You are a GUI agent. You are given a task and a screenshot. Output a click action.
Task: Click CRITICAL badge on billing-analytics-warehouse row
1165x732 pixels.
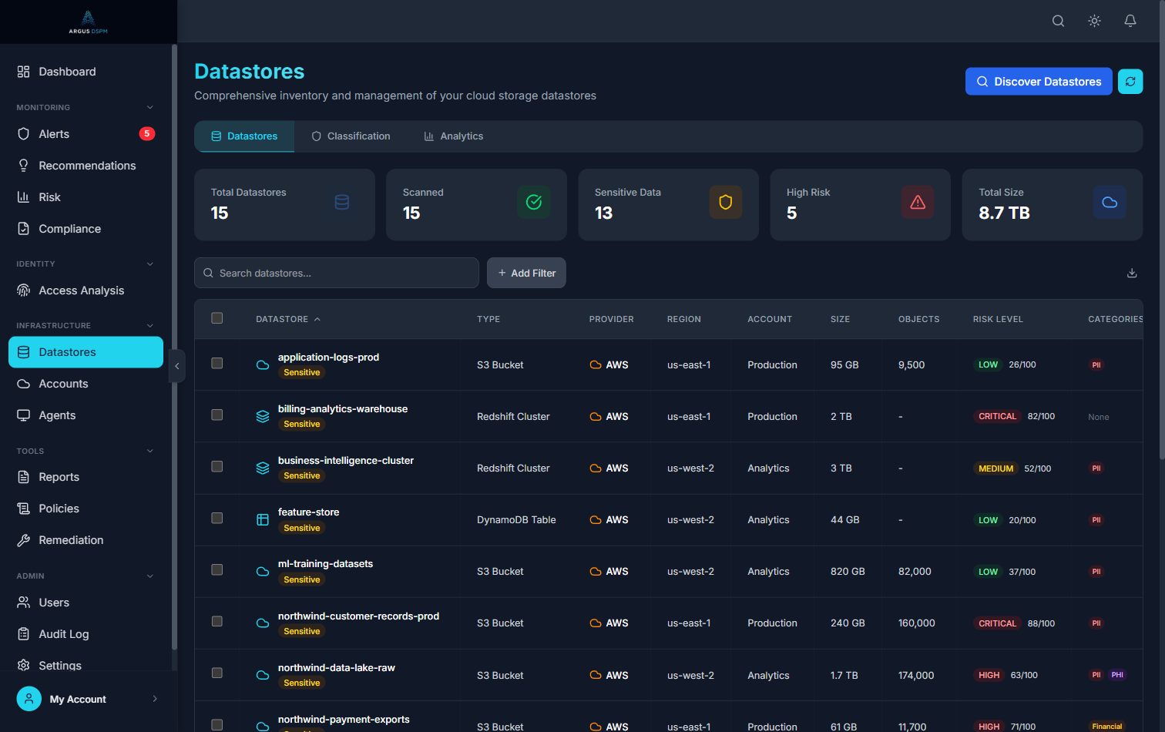pyautogui.click(x=997, y=416)
